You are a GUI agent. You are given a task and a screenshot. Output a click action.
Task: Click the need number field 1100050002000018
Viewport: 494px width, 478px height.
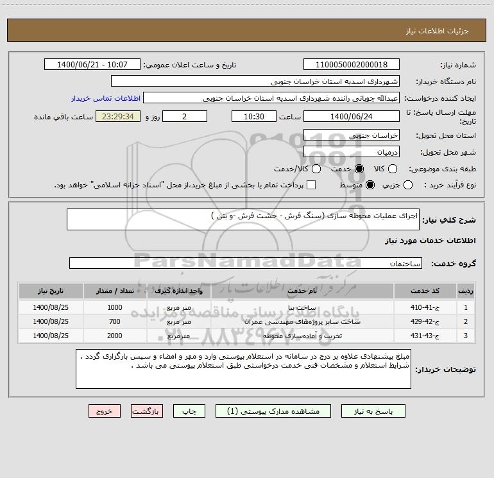click(352, 65)
